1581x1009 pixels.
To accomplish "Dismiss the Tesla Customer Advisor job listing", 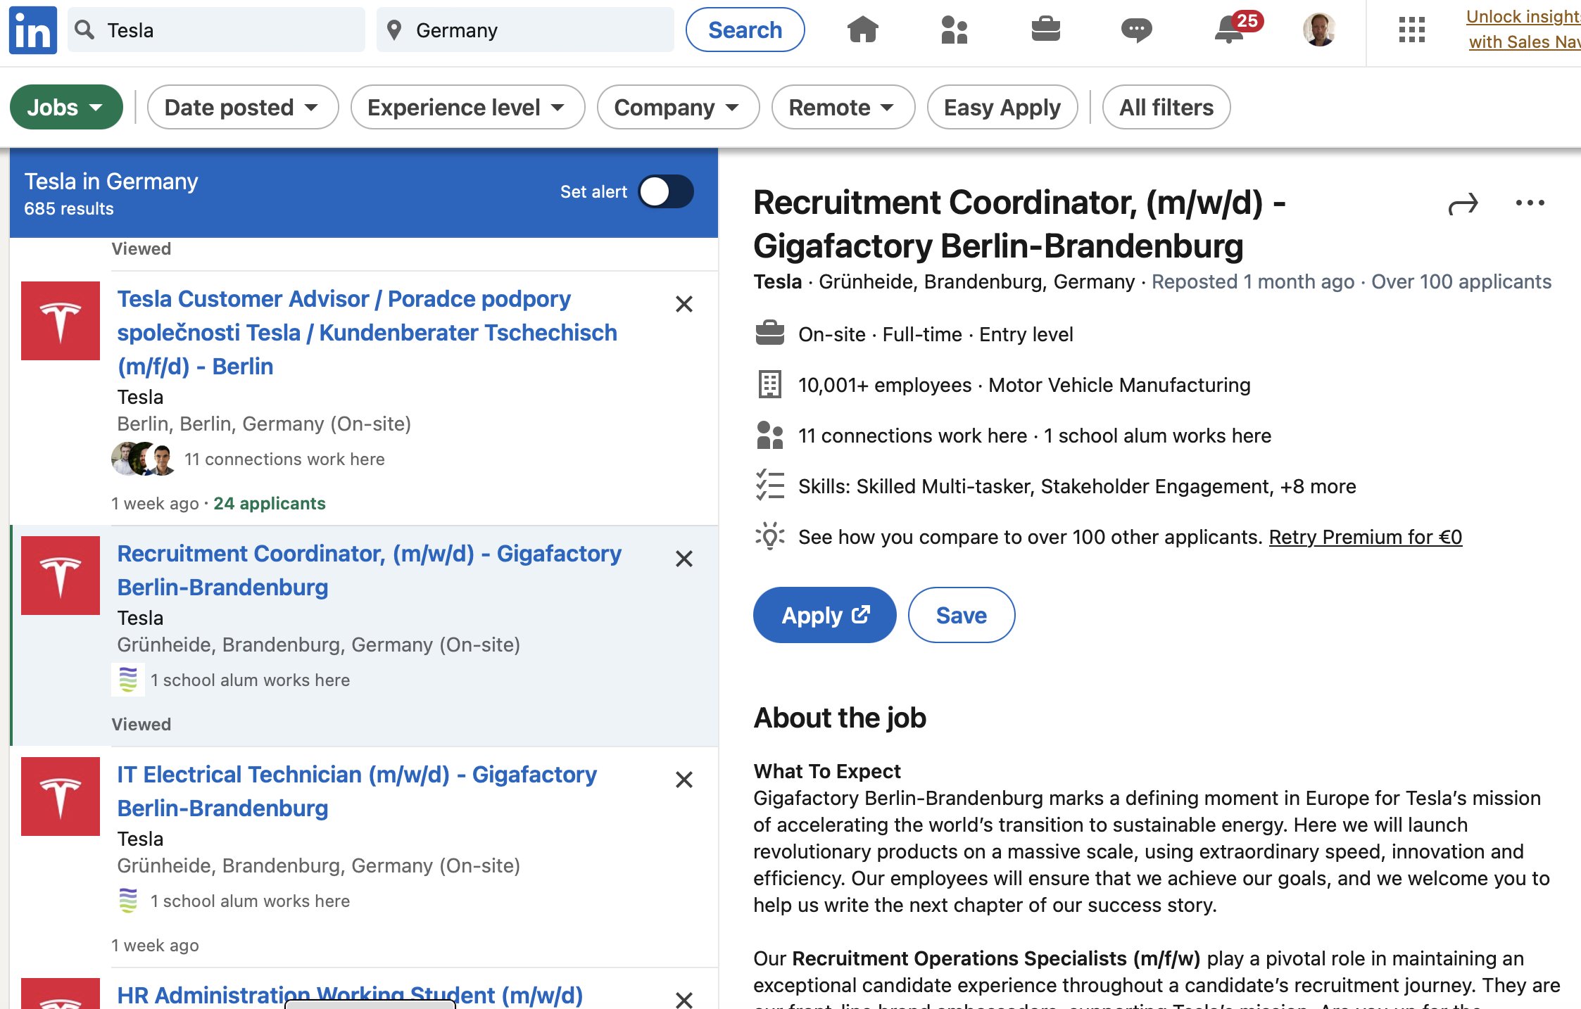I will (x=684, y=304).
